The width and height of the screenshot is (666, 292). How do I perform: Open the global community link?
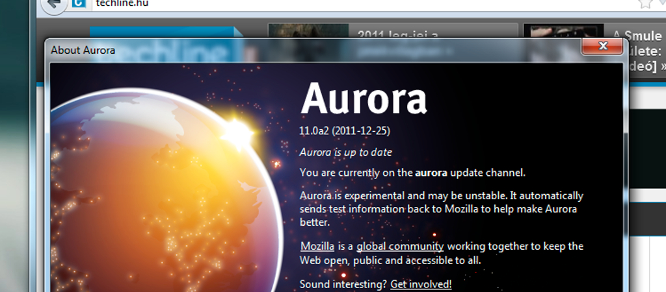click(400, 246)
